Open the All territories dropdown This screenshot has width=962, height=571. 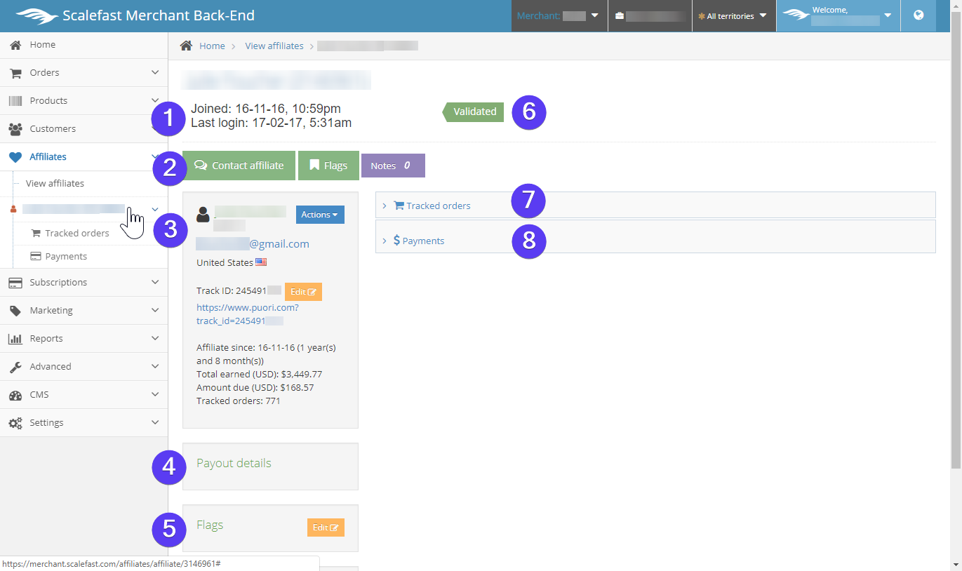point(733,16)
